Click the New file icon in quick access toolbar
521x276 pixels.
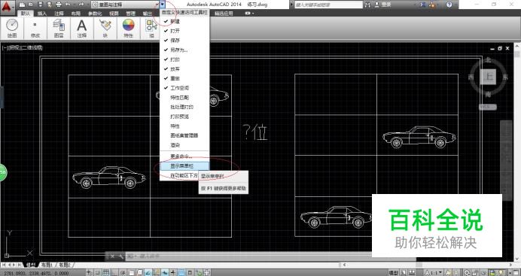pyautogui.click(x=22, y=5)
